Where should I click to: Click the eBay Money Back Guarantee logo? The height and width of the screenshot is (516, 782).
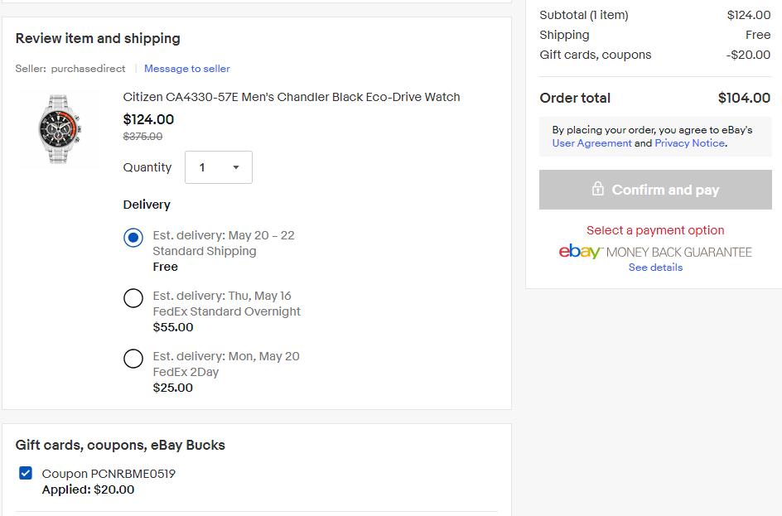coord(654,252)
